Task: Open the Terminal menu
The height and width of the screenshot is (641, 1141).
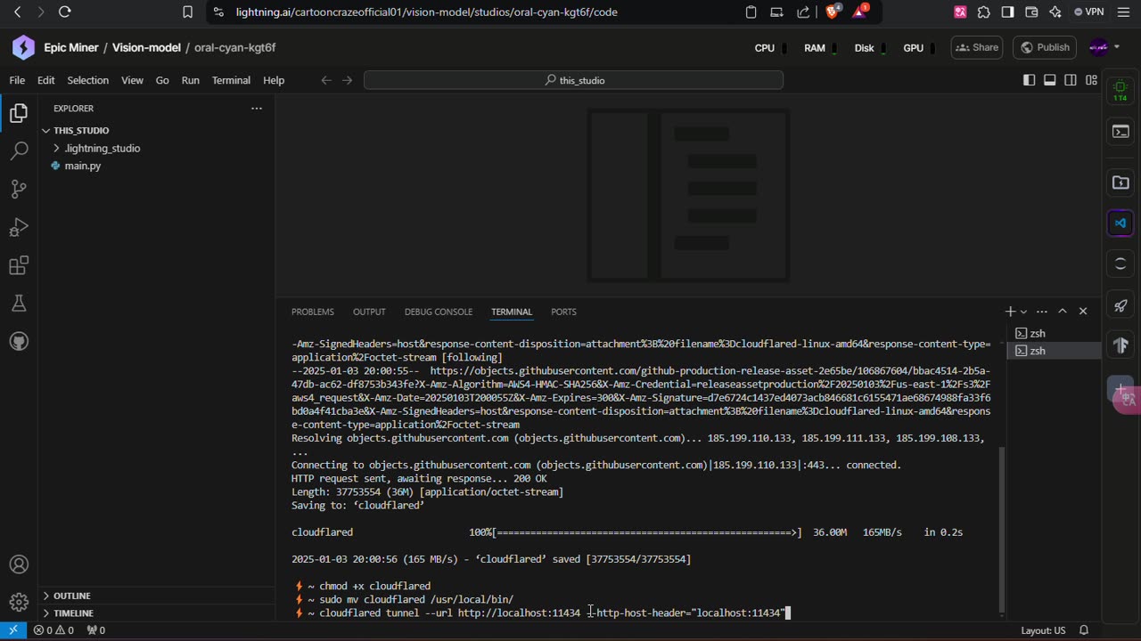Action: click(231, 80)
